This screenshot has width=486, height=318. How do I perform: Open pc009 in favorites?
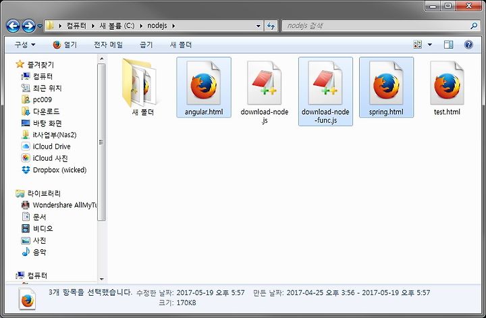tap(42, 99)
